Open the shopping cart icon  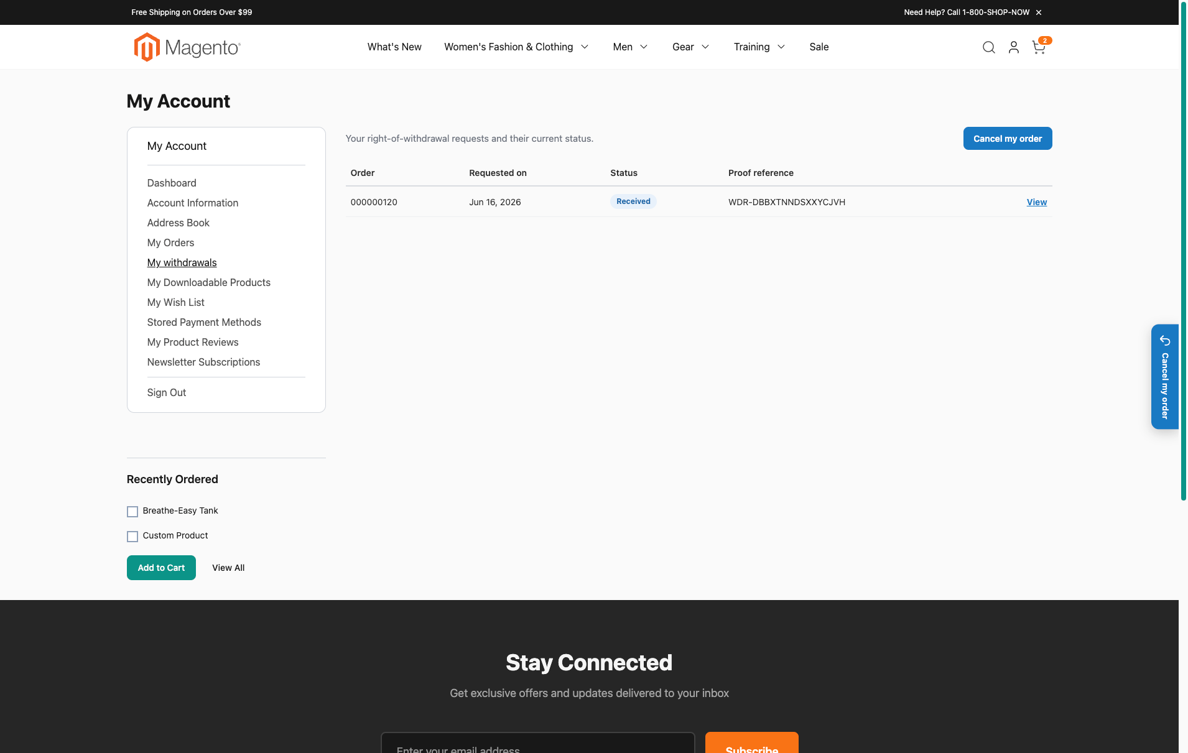[x=1039, y=47]
